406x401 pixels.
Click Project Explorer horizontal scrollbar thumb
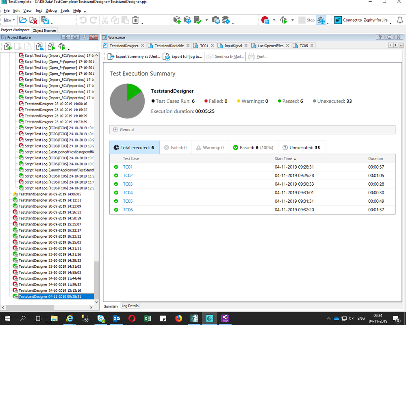click(30, 307)
